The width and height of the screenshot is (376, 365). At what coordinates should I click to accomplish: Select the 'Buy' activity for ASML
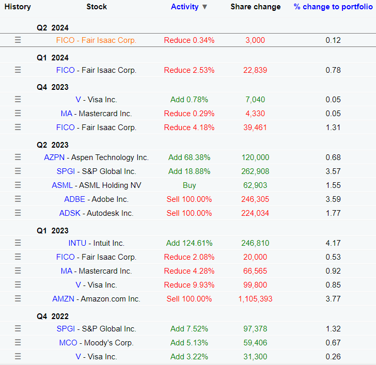(x=189, y=185)
